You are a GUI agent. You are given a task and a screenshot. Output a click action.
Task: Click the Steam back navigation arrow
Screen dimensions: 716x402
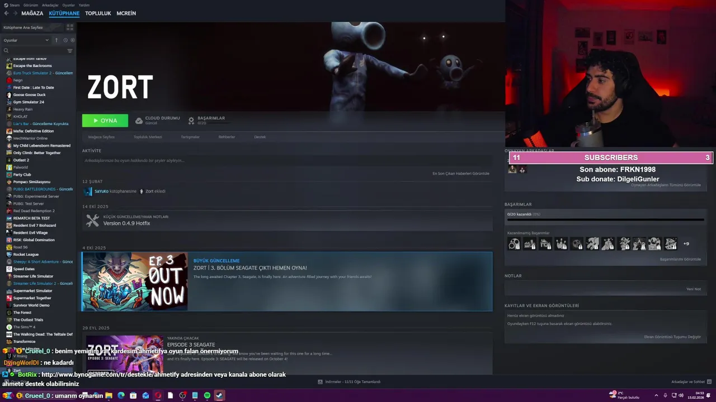[7, 13]
